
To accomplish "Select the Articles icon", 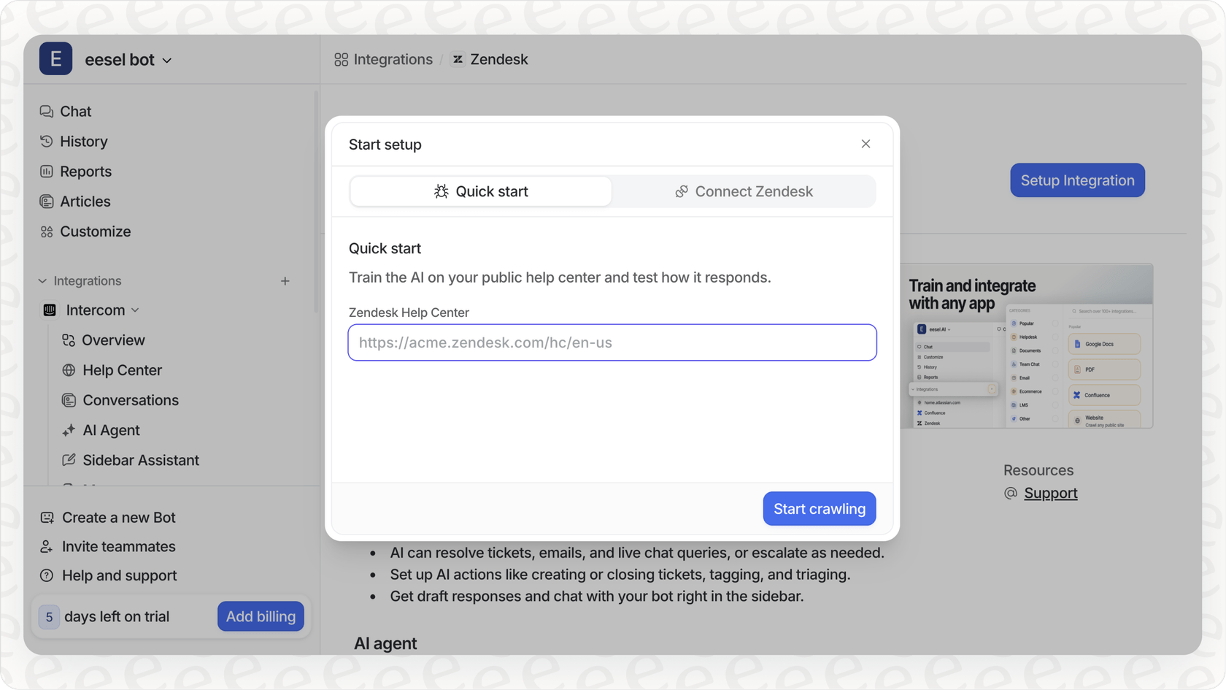I will [46, 201].
